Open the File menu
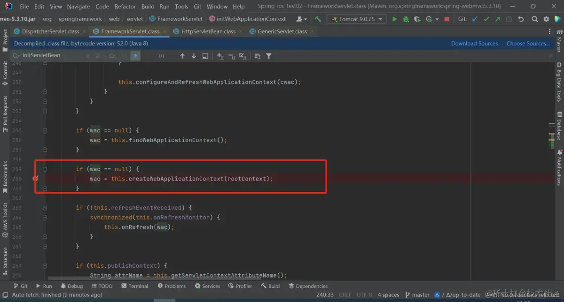Image resolution: width=564 pixels, height=302 pixels. [x=24, y=7]
